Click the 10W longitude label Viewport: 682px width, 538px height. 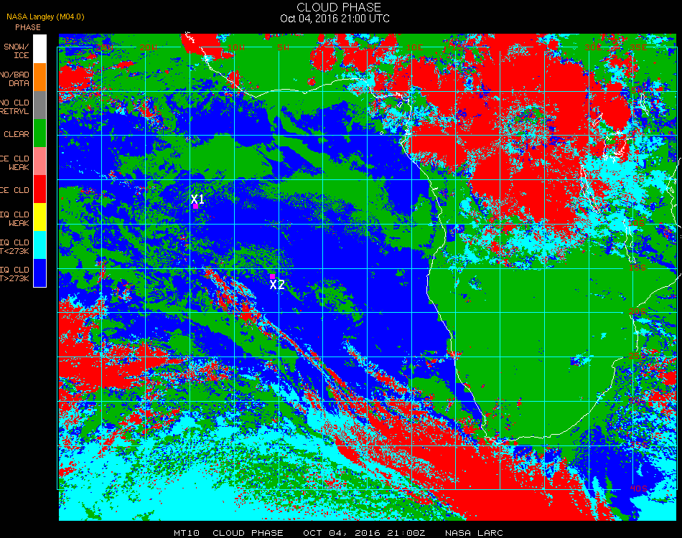[236, 47]
